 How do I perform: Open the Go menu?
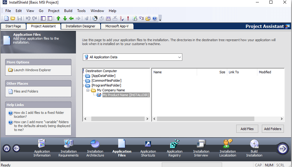click(41, 11)
